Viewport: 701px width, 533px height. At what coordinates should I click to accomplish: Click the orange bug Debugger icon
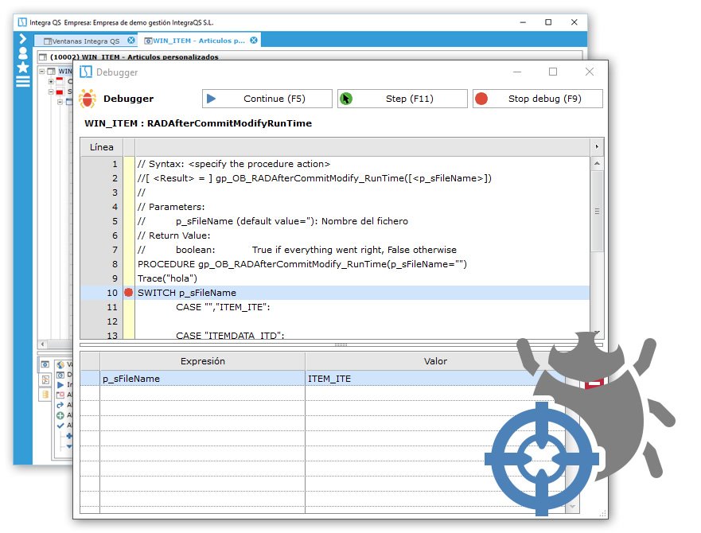coord(88,99)
